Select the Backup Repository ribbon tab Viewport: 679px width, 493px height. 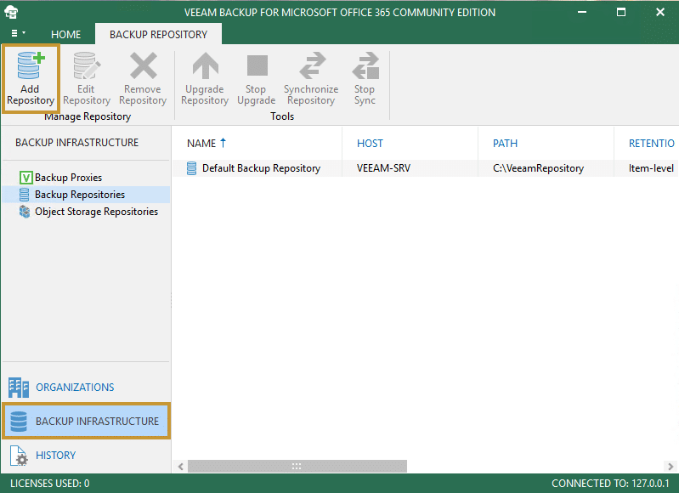tap(158, 35)
